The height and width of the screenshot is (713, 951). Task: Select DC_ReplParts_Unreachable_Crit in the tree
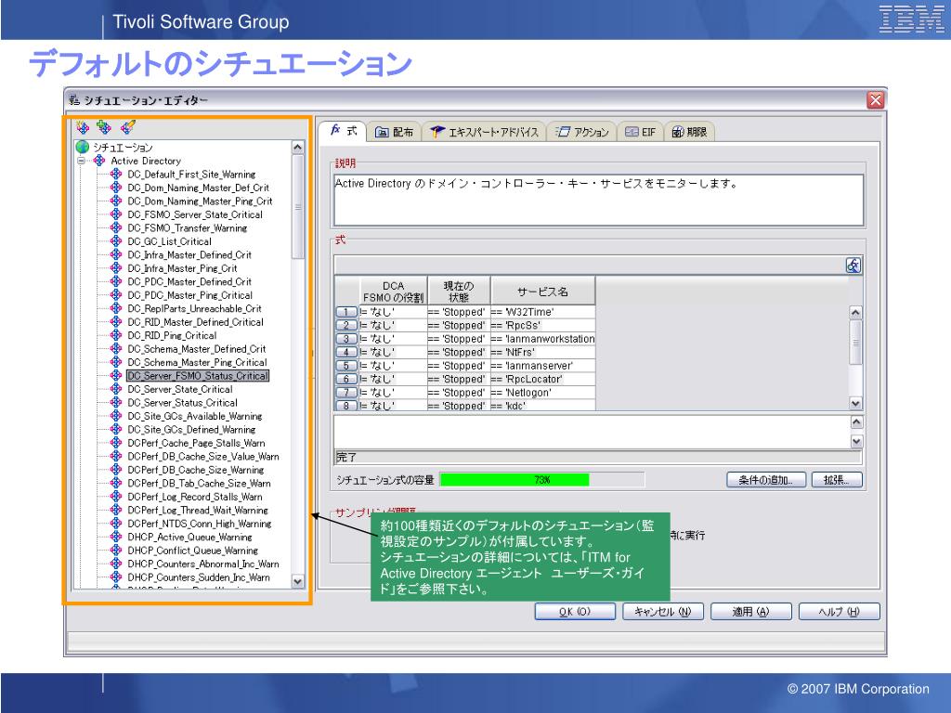194,308
